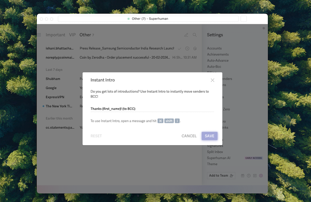Open the calendar icon in settings footer

point(255,176)
